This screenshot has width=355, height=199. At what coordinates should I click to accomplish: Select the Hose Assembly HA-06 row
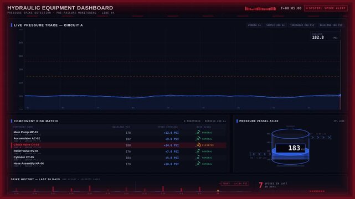(x=119, y=164)
